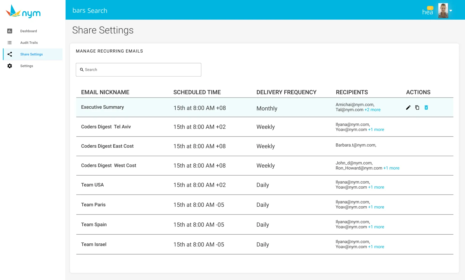Open Settings from sidebar
This screenshot has width=465, height=280.
27,66
